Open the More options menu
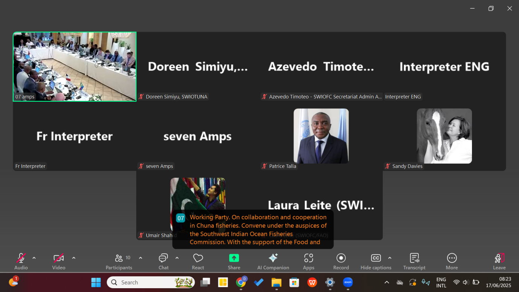The width and height of the screenshot is (519, 292). [x=452, y=261]
